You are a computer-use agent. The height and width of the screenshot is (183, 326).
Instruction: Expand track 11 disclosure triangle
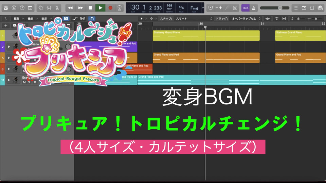point(9,80)
